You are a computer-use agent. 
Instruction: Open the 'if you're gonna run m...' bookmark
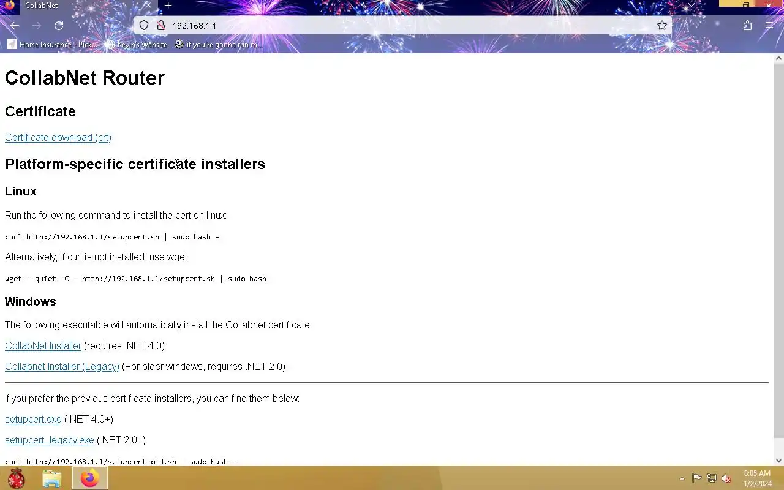click(219, 44)
